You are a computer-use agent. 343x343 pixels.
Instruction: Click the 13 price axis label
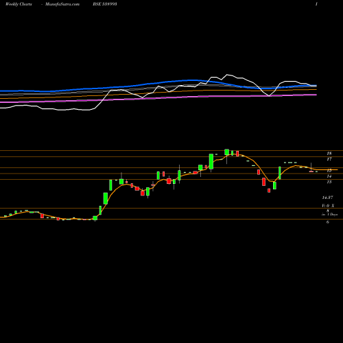click(x=329, y=182)
